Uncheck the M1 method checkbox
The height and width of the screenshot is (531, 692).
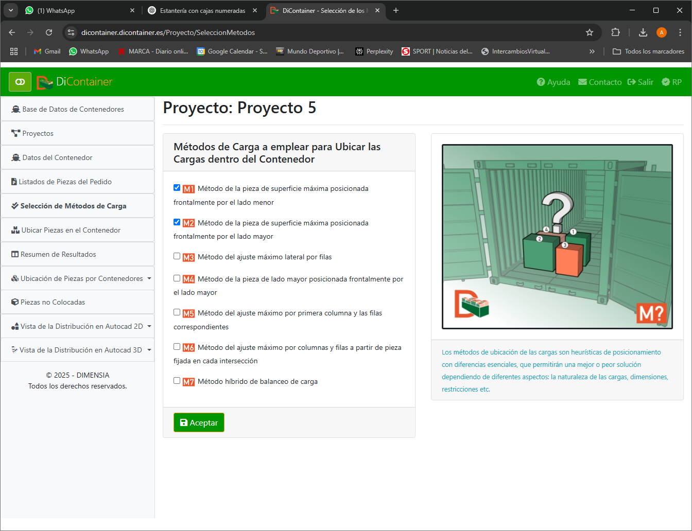click(x=177, y=188)
